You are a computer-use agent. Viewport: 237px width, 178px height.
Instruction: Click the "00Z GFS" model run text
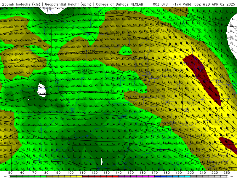point(160,4)
